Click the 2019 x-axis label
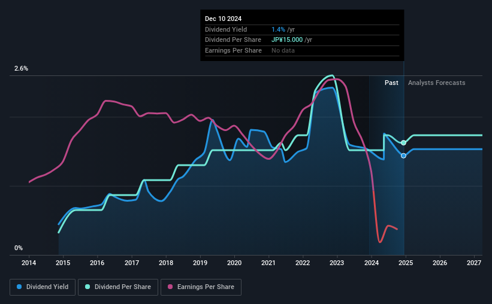The height and width of the screenshot is (304, 492). click(200, 263)
